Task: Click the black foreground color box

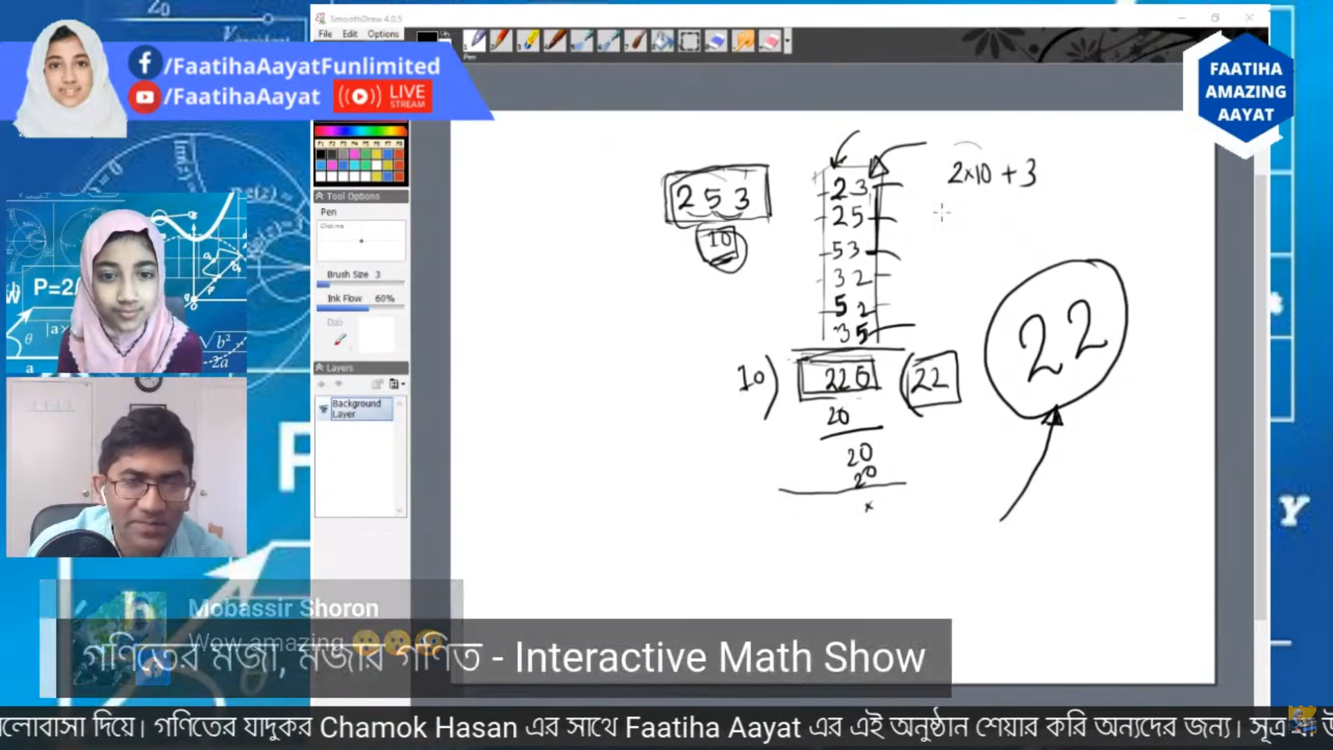Action: point(426,37)
